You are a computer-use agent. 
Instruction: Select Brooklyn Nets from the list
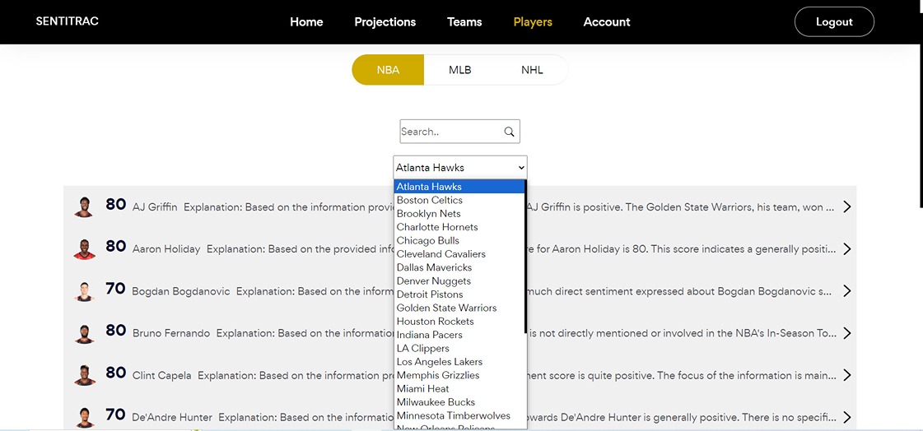coord(459,213)
